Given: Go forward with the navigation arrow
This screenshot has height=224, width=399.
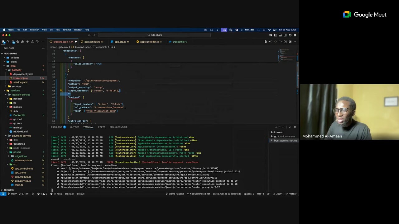Looking at the screenshot, I should [94, 35].
